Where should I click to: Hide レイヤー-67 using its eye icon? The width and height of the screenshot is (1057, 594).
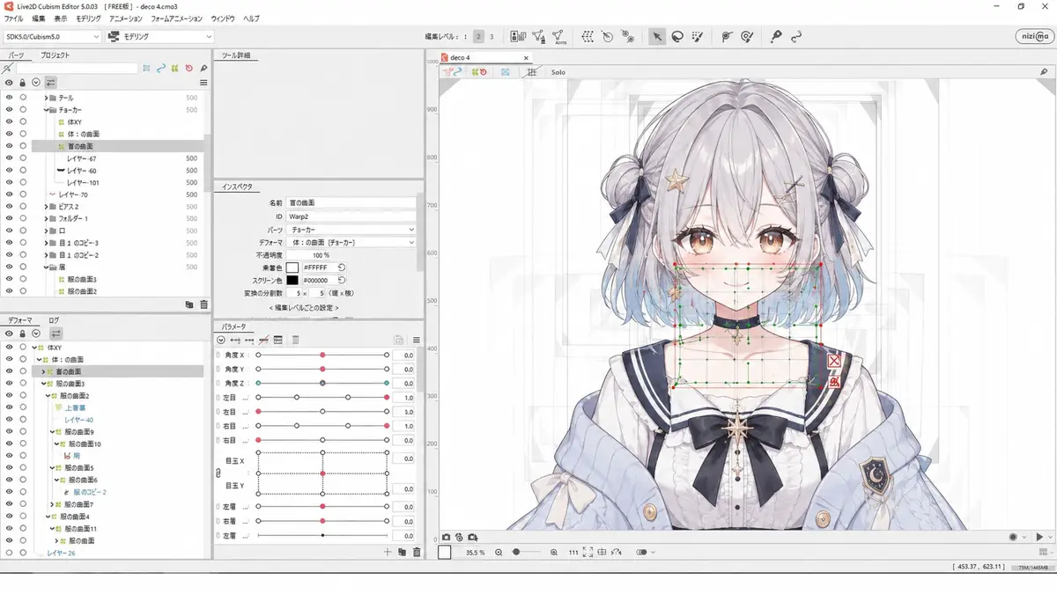(9, 158)
